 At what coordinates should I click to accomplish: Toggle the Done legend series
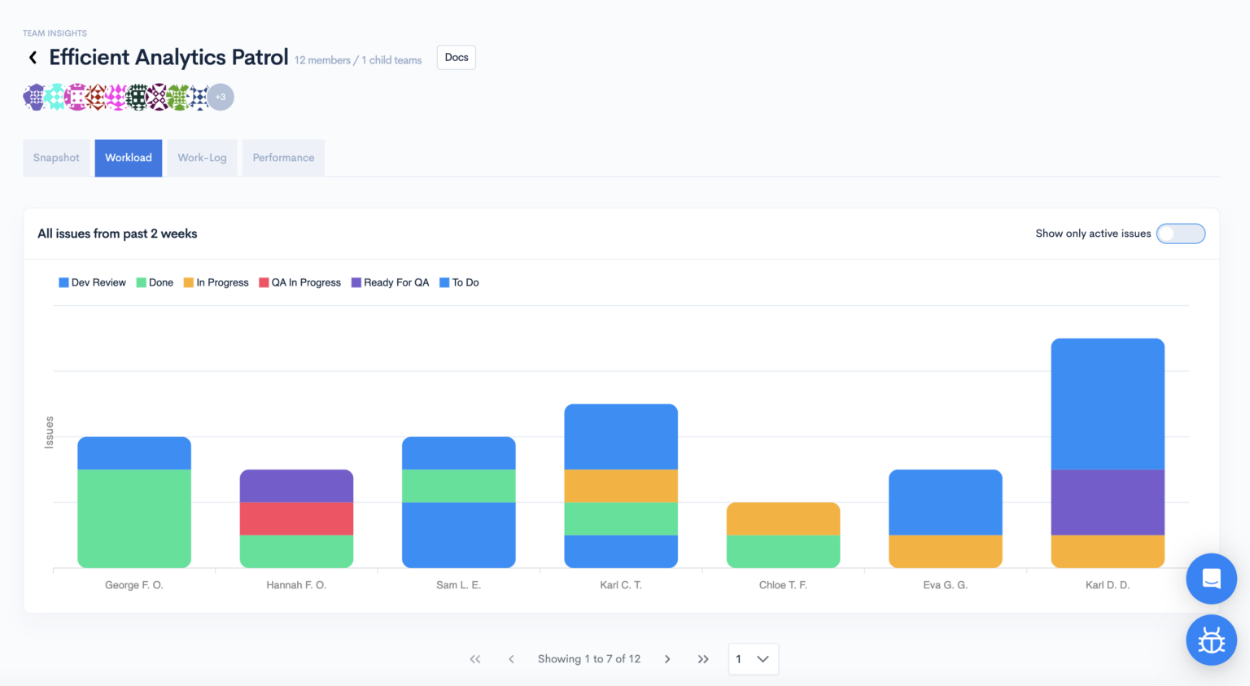pyautogui.click(x=155, y=282)
